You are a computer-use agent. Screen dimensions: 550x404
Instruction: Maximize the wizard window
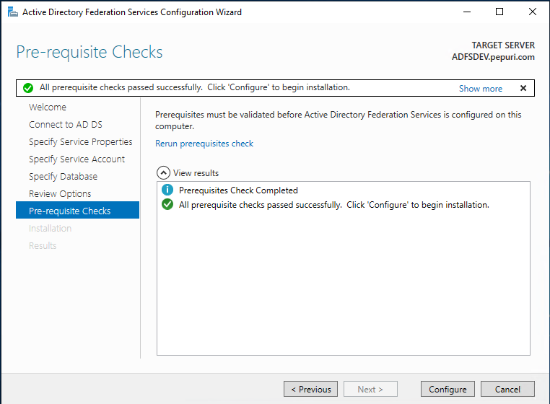click(x=499, y=12)
